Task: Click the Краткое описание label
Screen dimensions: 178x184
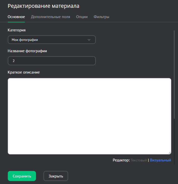Action: coord(24,72)
